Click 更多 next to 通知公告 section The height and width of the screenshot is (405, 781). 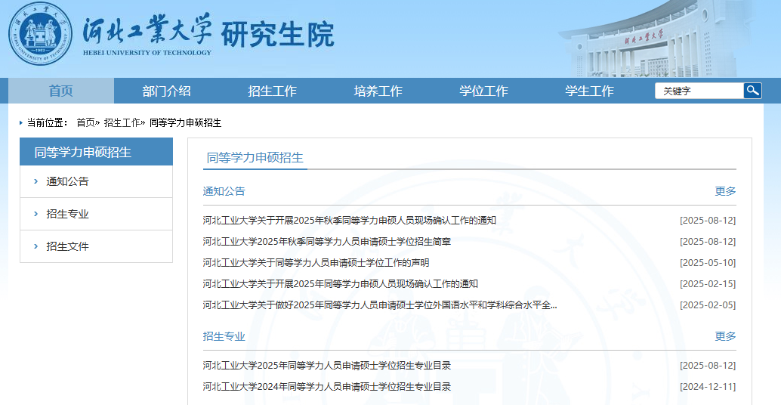tap(725, 191)
